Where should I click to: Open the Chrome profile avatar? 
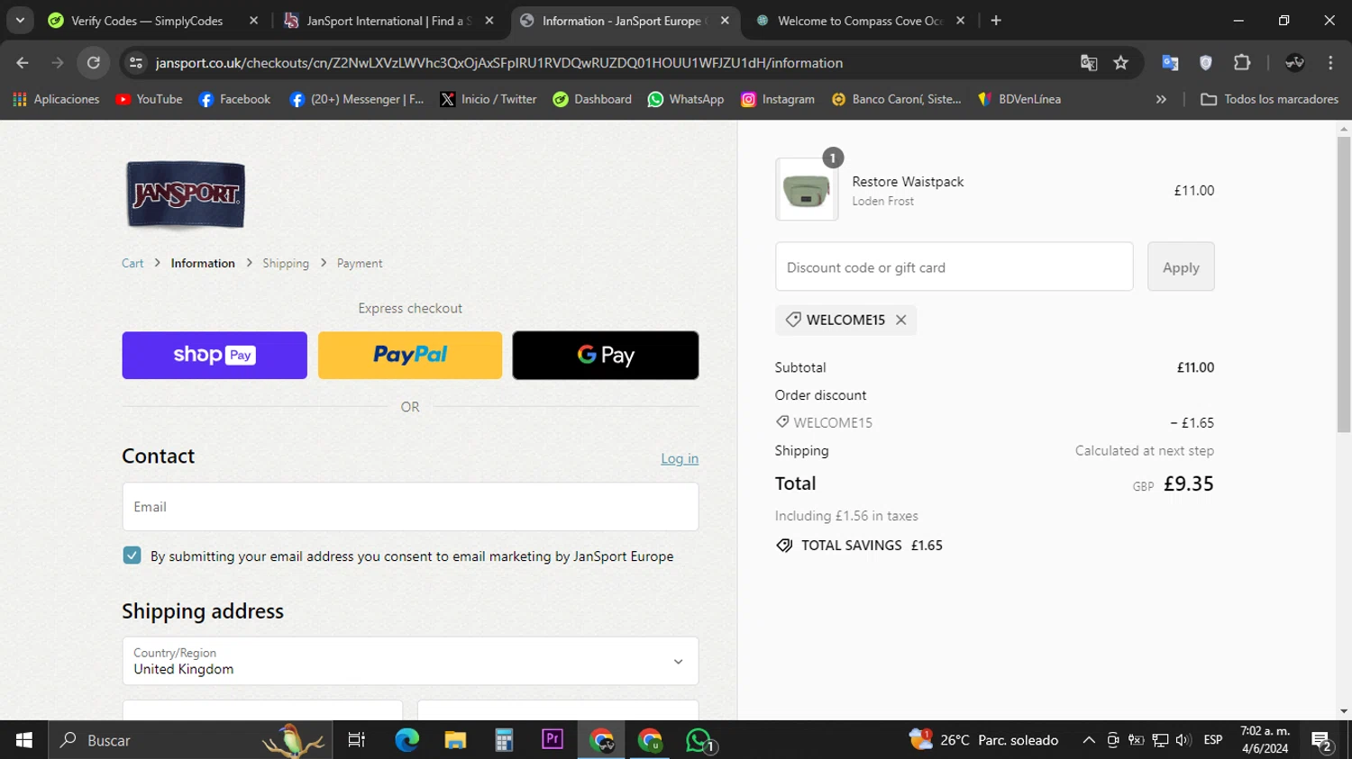click(1295, 63)
